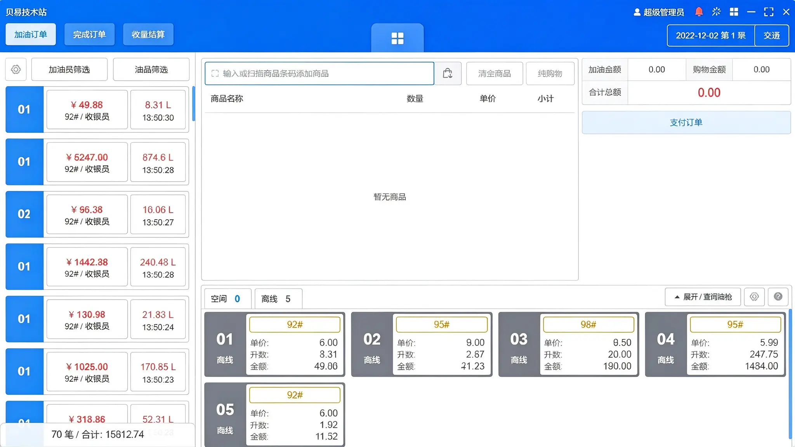This screenshot has height=447, width=795.
Task: Click the 70 笔 / 合计 total summary
Action: [x=97, y=434]
